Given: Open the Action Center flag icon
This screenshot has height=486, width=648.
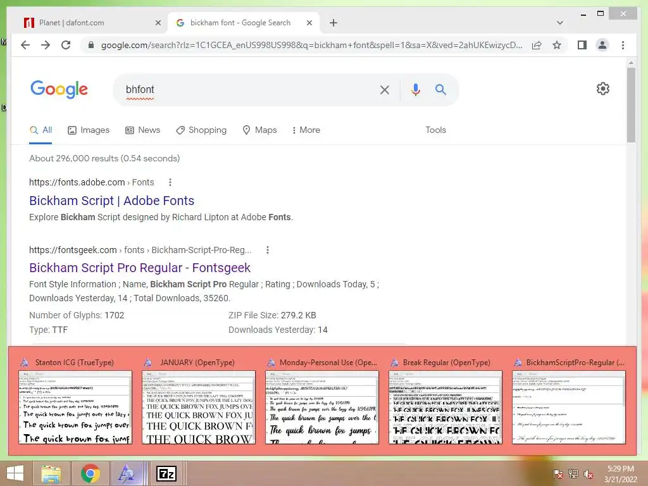Looking at the screenshot, I should tap(558, 473).
